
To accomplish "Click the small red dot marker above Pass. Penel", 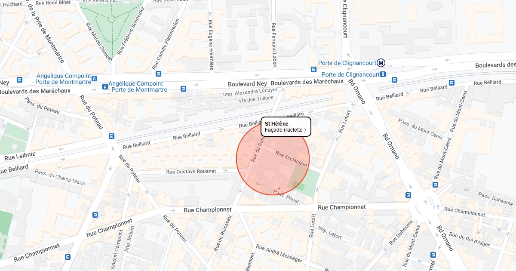I will [x=279, y=188].
